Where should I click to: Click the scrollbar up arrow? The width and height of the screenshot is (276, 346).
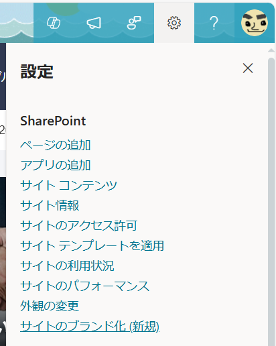tap(271, 50)
